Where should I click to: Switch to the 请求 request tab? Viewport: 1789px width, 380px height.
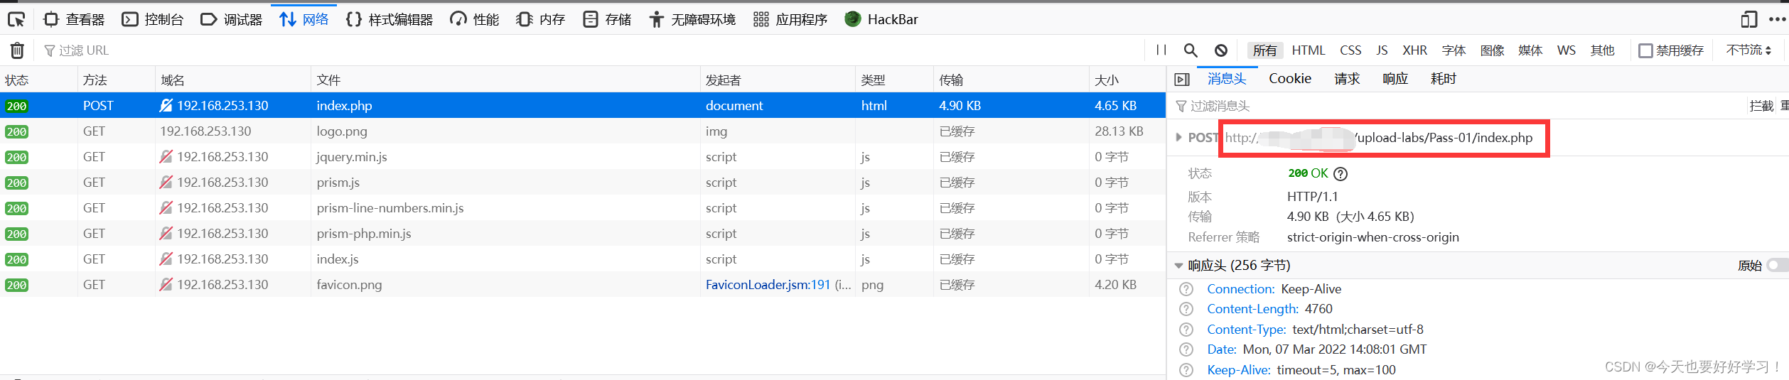(1347, 79)
